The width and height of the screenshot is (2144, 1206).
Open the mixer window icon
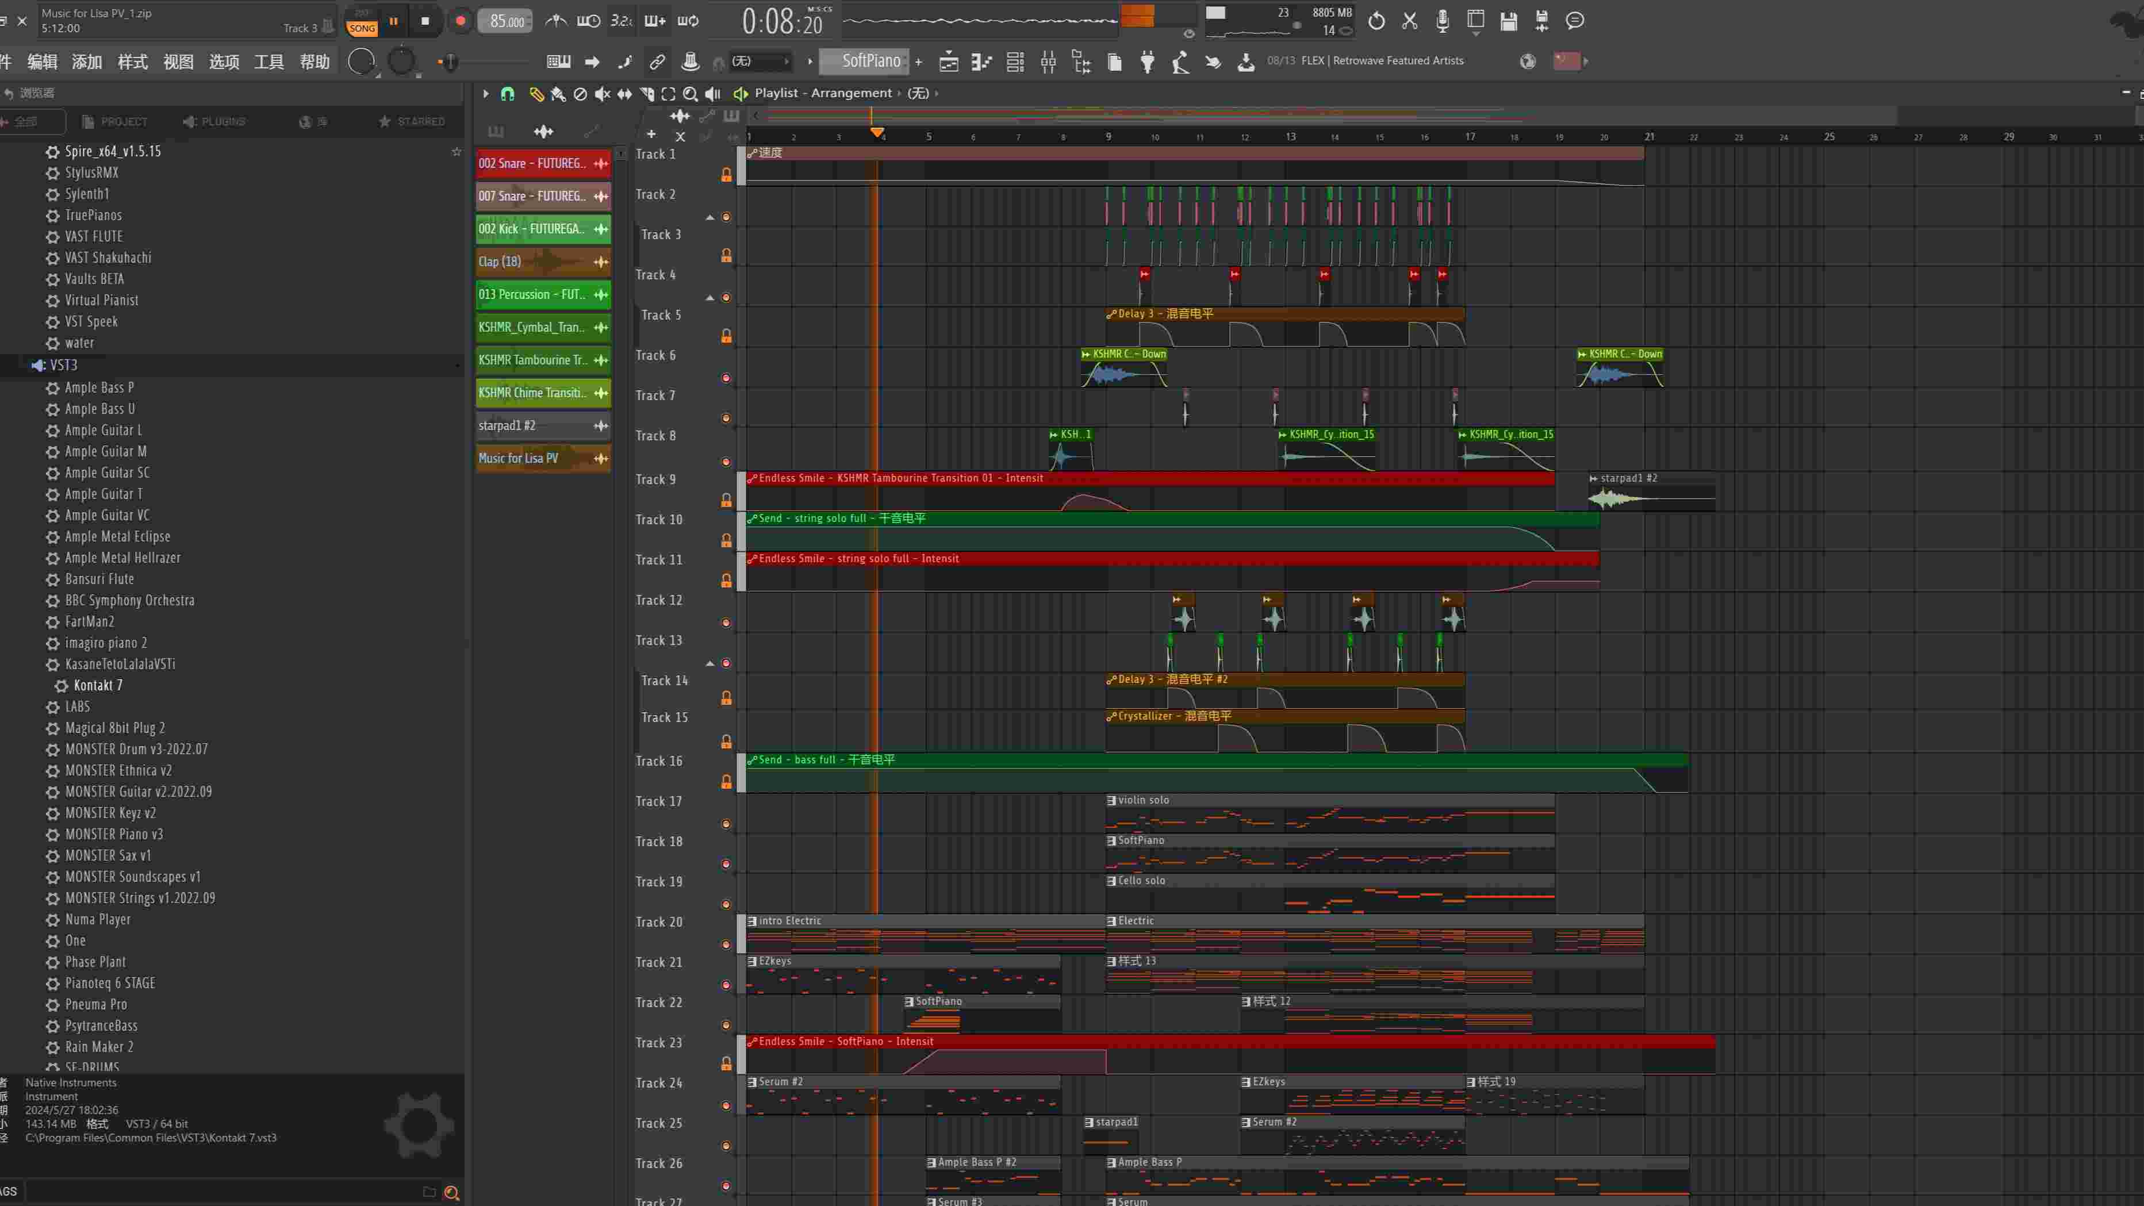(x=1048, y=62)
